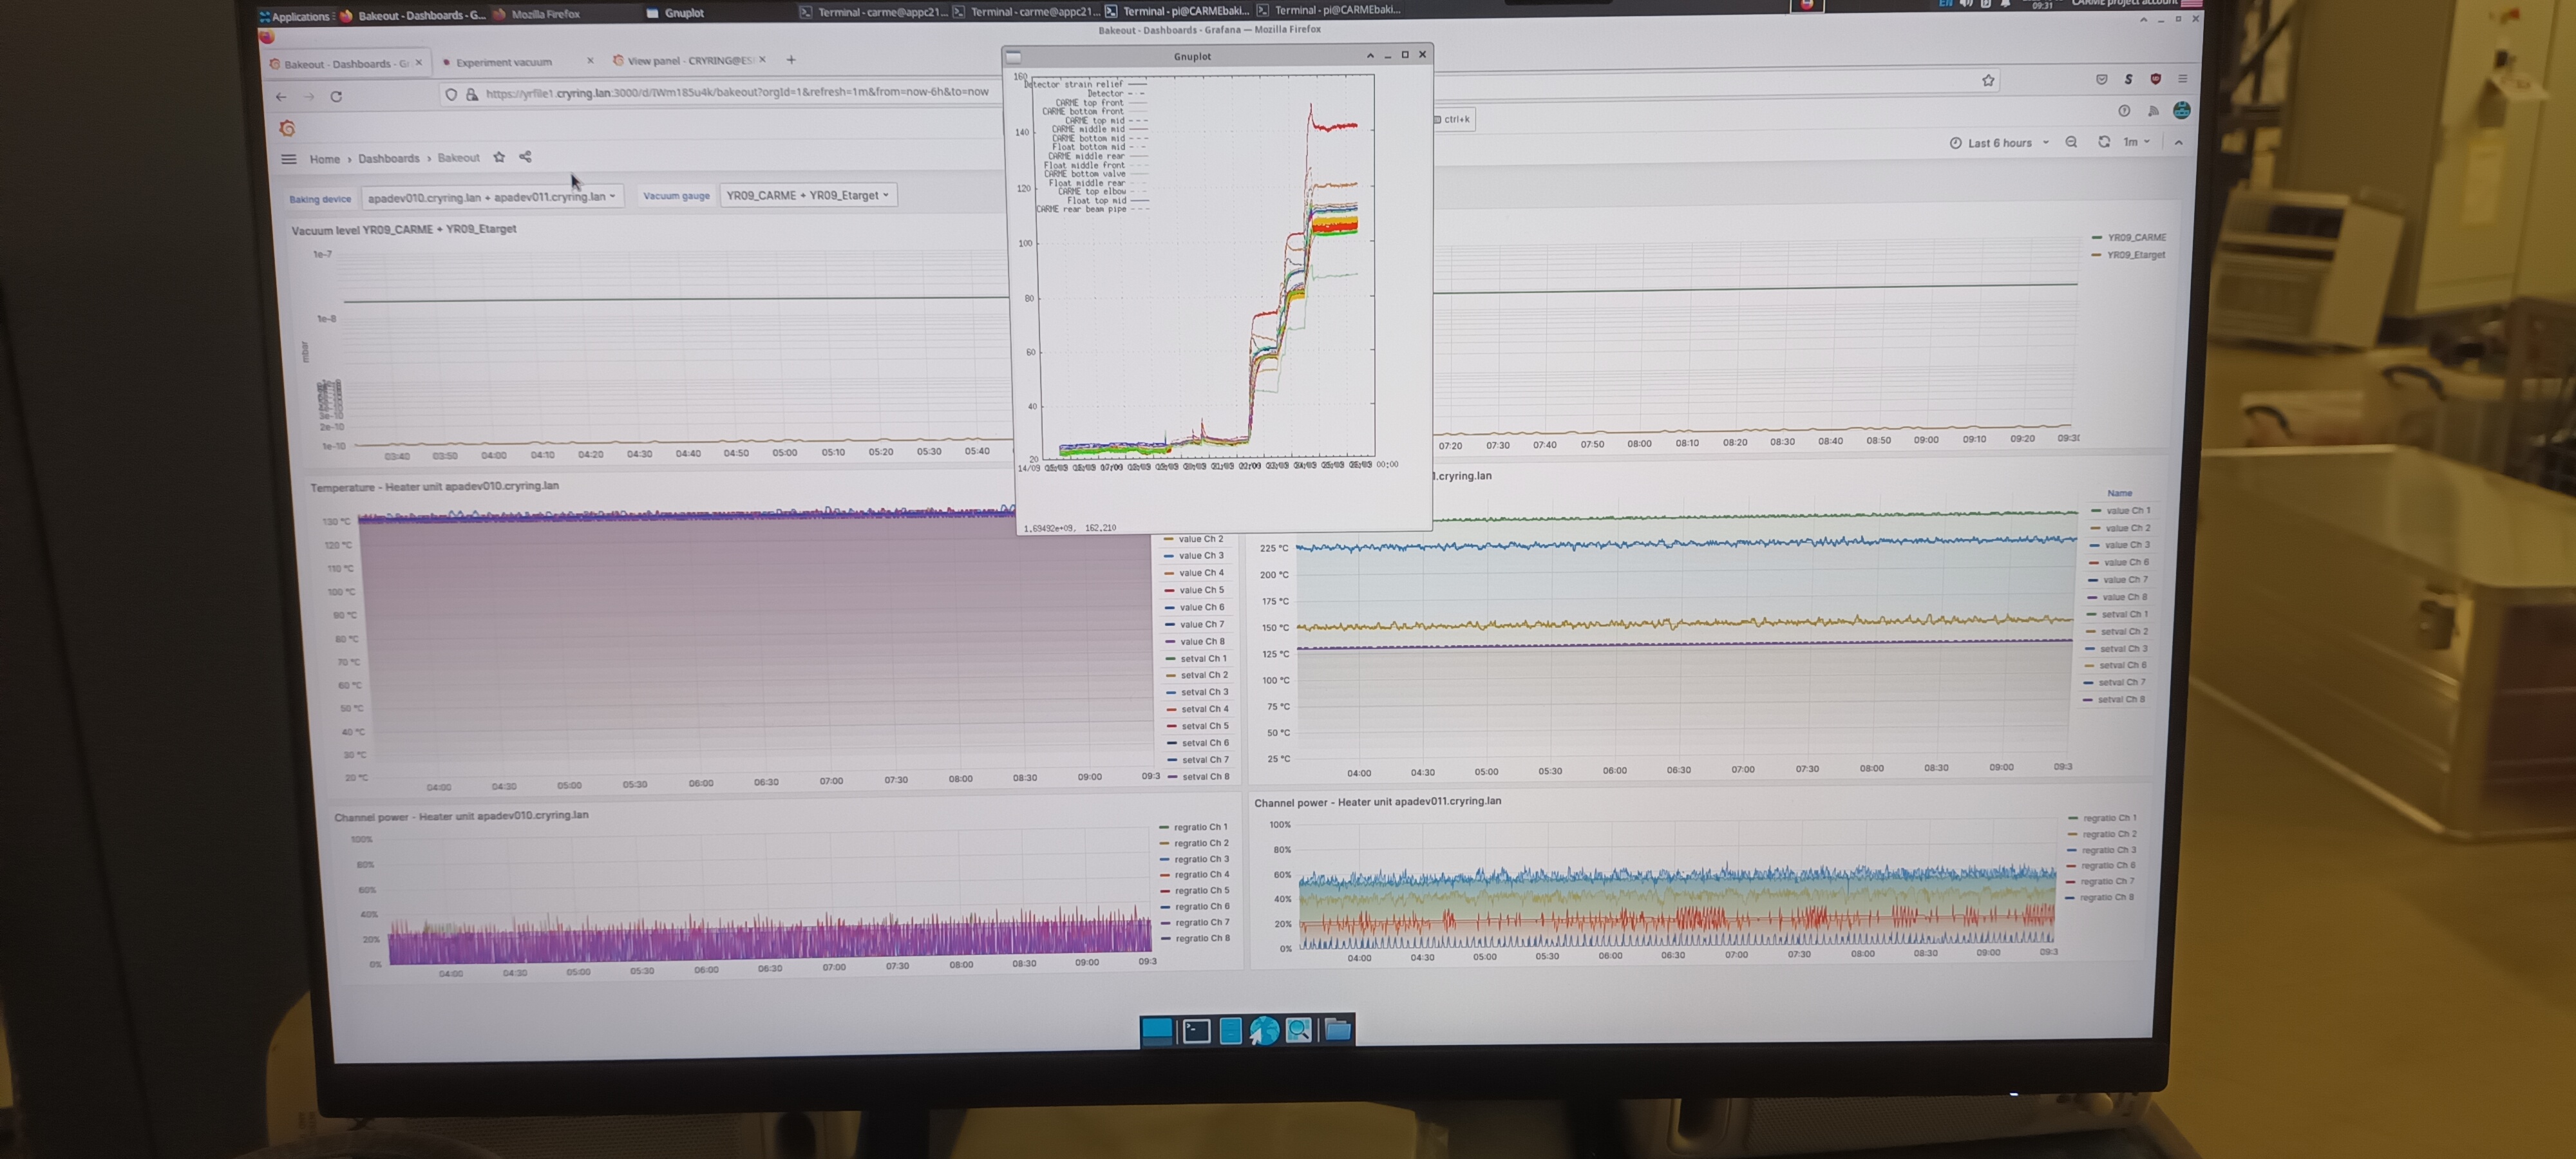Toggle the YR09_Etarget series in the legend
This screenshot has width=2576, height=1159.
click(x=2135, y=255)
